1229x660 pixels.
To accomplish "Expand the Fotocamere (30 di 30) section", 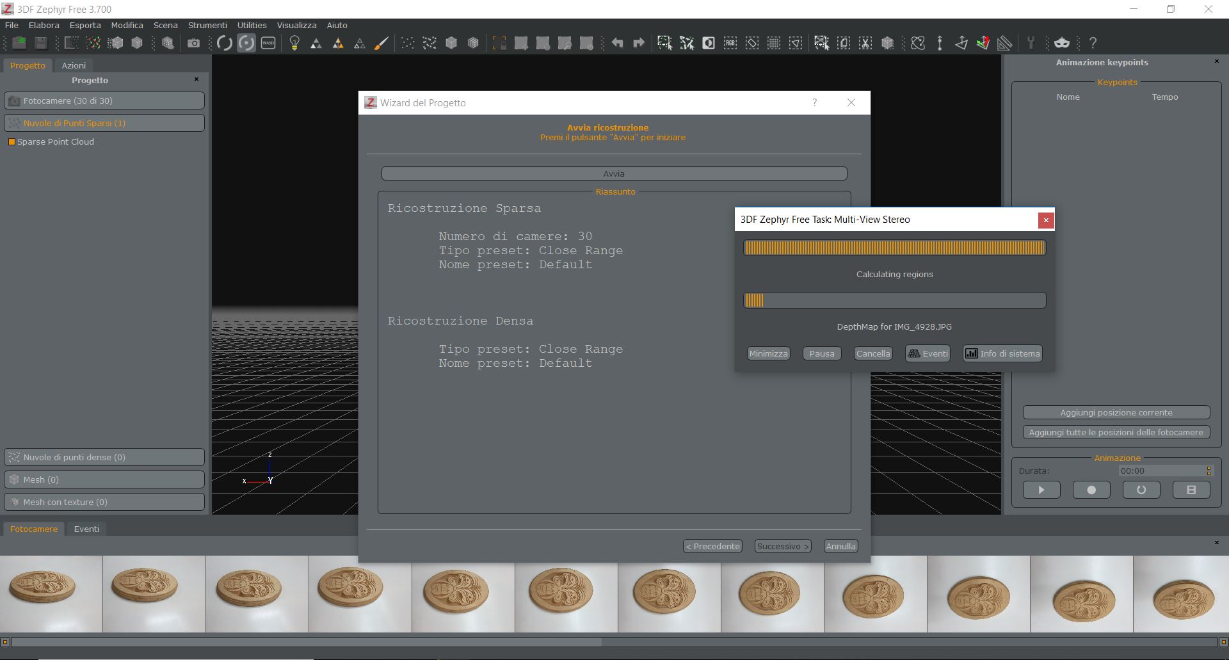I will 104,101.
